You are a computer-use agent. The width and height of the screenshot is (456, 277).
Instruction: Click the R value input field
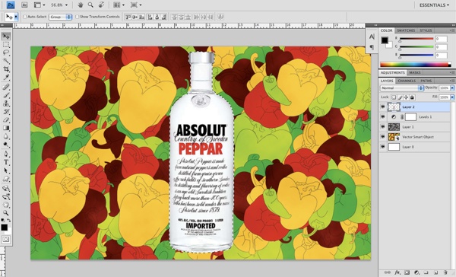(441, 39)
